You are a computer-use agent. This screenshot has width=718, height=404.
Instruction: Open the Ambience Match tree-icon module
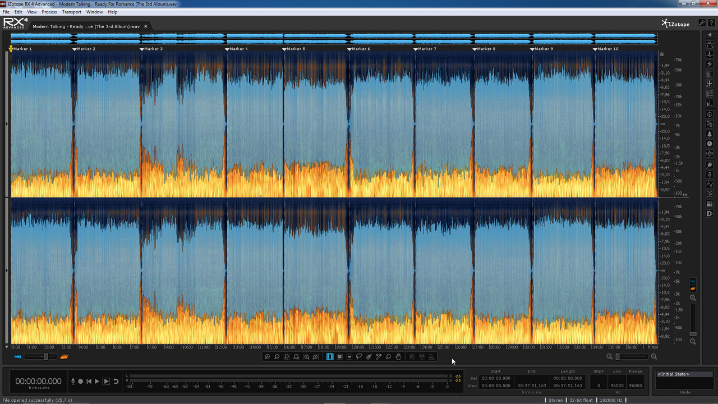click(710, 134)
